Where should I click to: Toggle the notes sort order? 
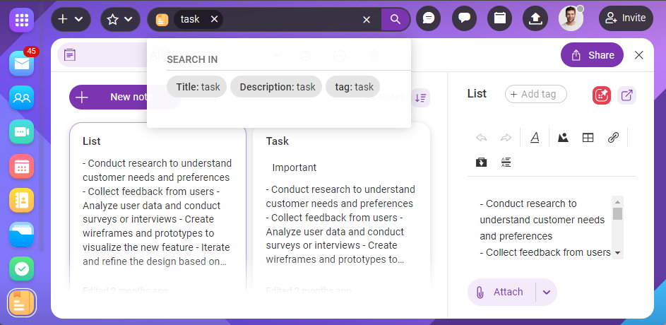coord(421,97)
